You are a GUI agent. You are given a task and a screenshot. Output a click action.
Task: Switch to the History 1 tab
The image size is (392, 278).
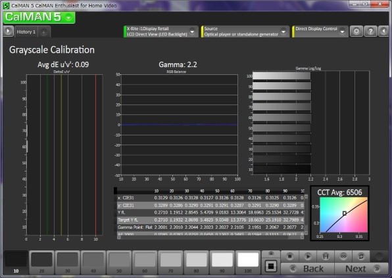click(x=26, y=32)
